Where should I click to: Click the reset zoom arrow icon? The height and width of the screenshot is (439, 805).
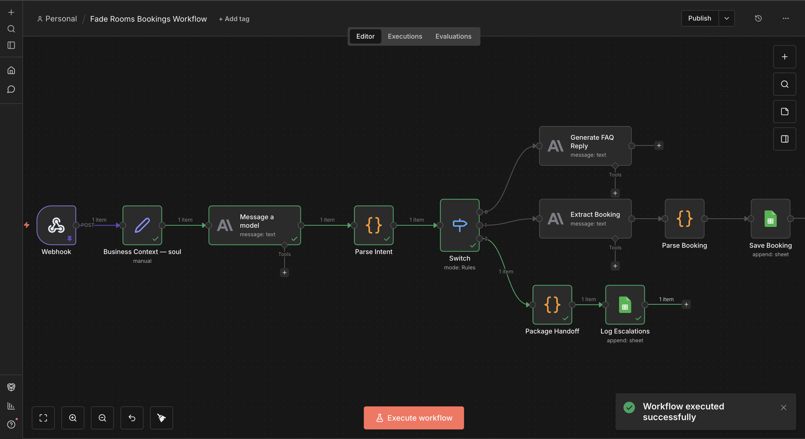pos(132,418)
